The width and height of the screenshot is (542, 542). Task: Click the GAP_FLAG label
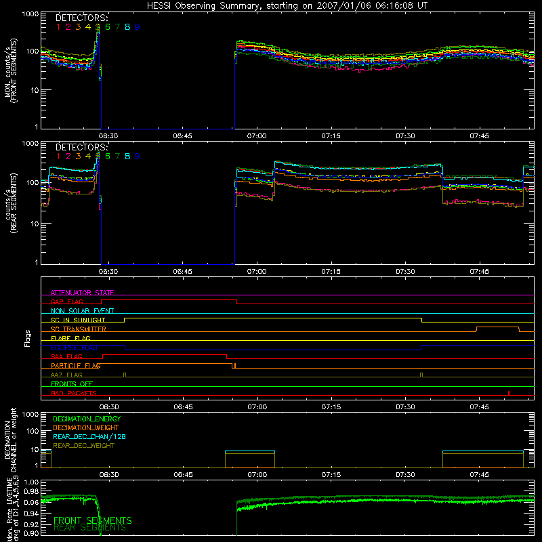66,301
